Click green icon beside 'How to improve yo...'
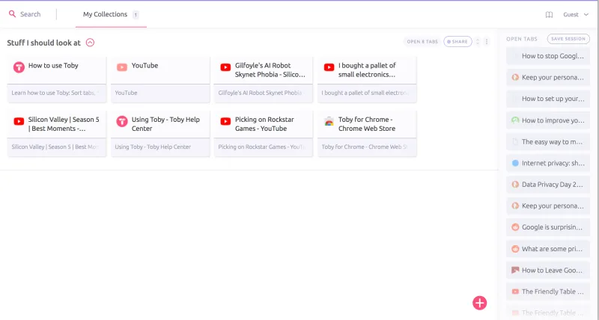This screenshot has width=599, height=320. click(x=515, y=120)
